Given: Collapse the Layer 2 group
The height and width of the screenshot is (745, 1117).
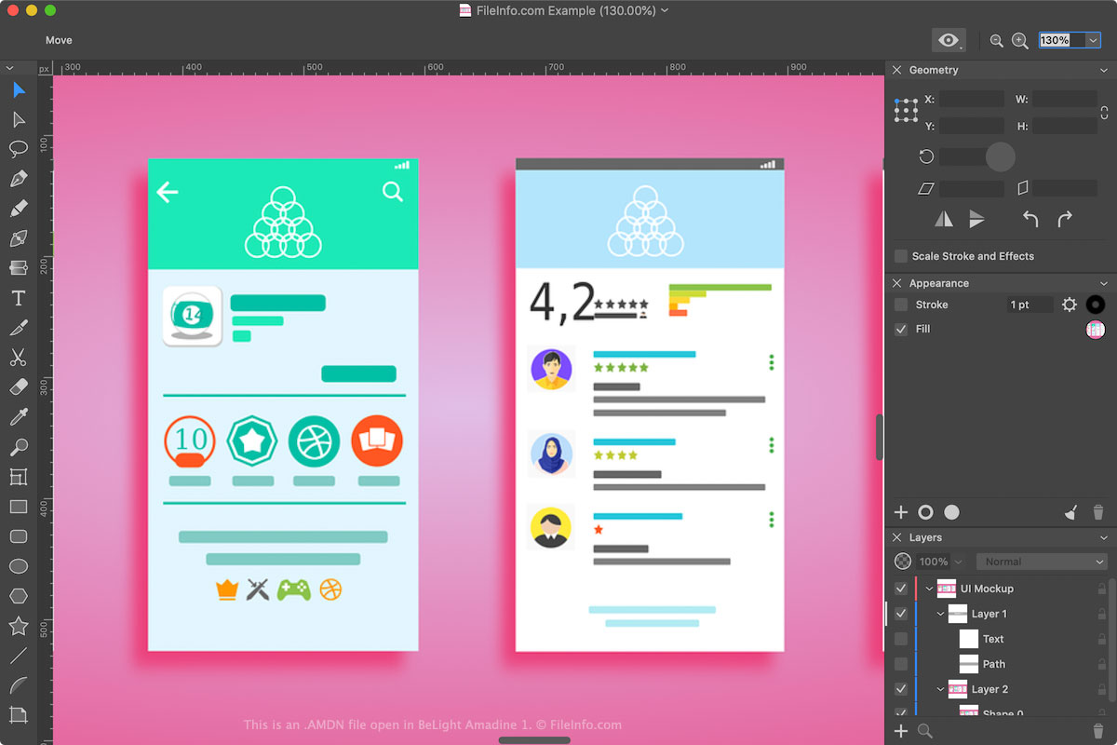Looking at the screenshot, I should coord(941,689).
